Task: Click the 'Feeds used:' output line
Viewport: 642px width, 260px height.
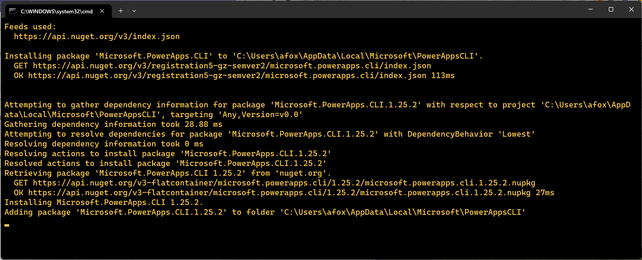Action: tap(30, 27)
